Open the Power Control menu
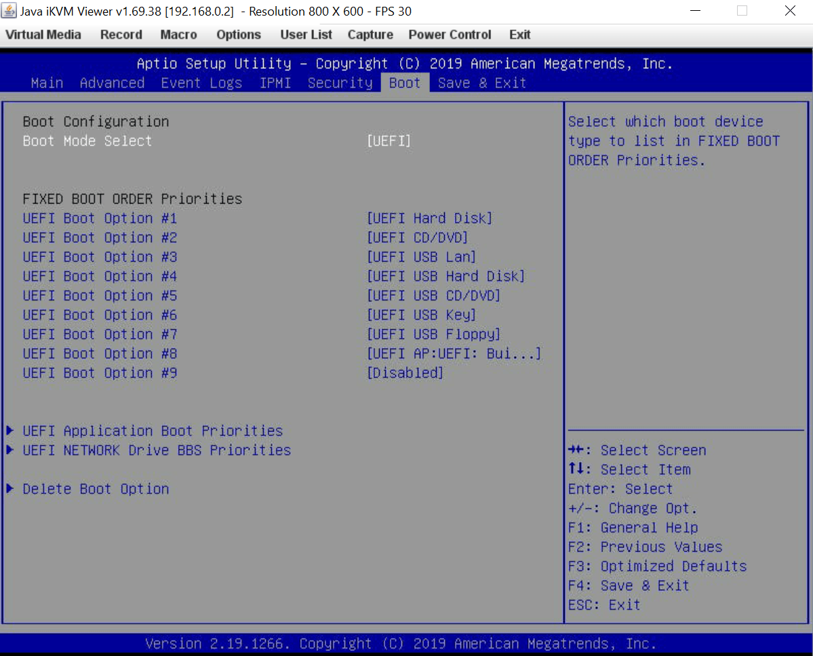 click(x=450, y=35)
